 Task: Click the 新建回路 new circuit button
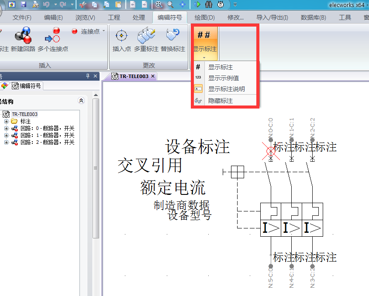point(23,39)
